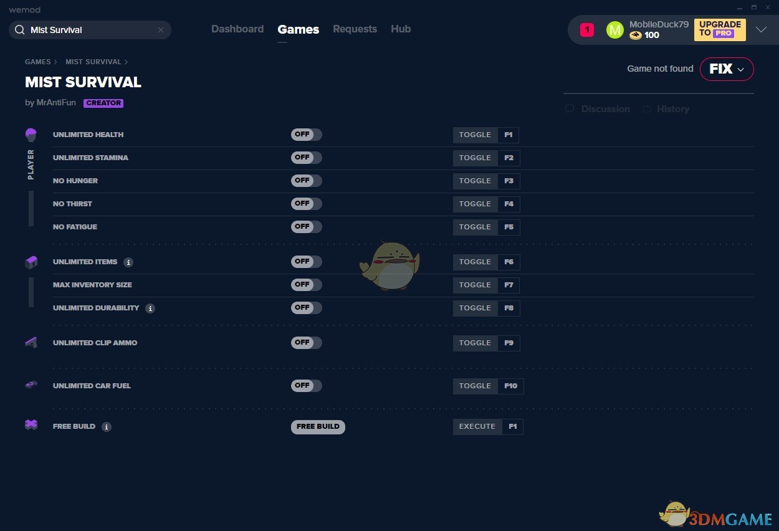Click the search magnifier icon

click(19, 30)
